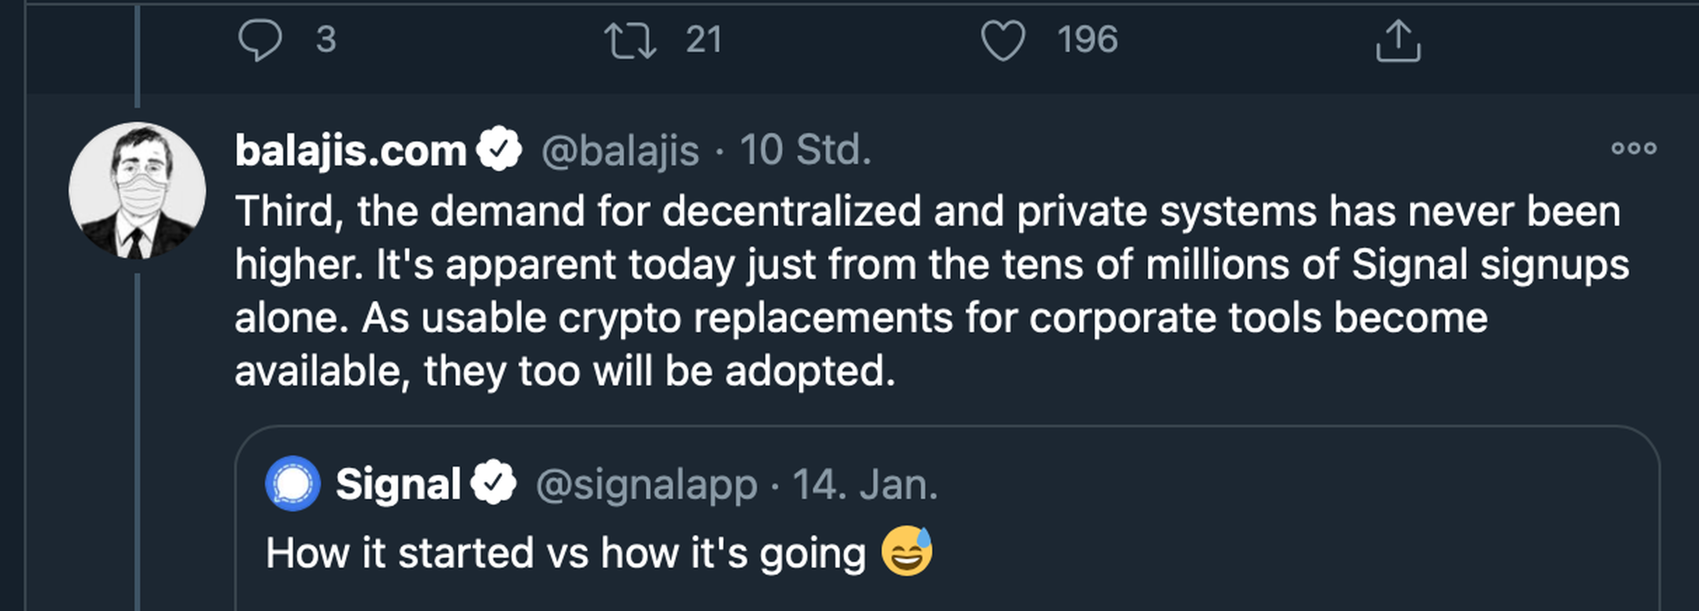The height and width of the screenshot is (611, 1699).
Task: Open the balajis.com display name
Action: point(351,150)
